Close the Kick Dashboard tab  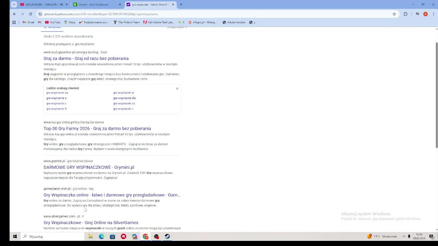point(120,4)
